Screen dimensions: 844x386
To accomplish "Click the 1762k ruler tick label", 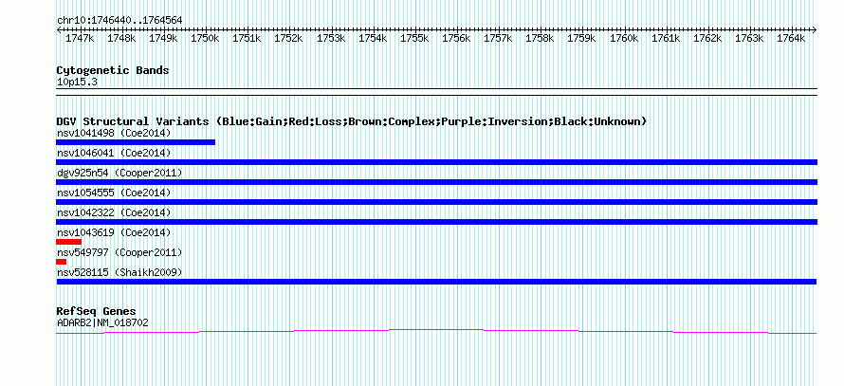I will pos(707,38).
